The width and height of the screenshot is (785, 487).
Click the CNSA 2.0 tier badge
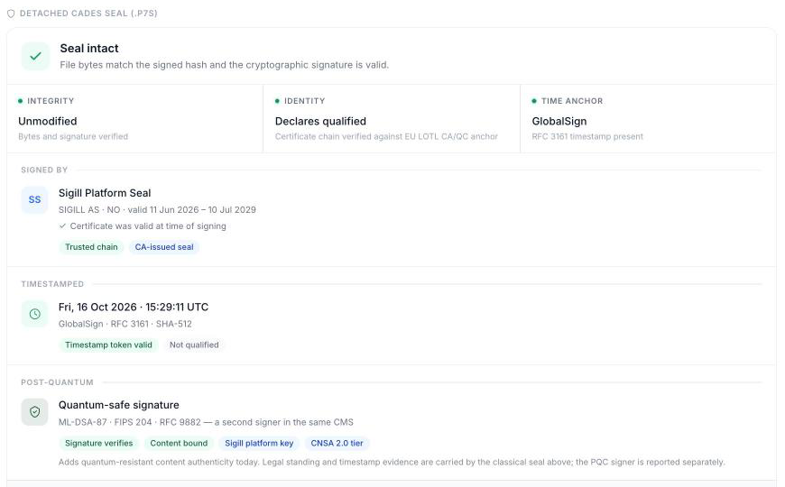click(337, 443)
